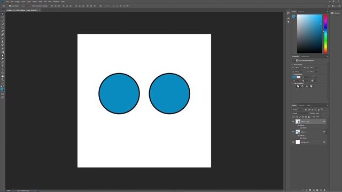Viewport: 342px width, 192px height.
Task: Open the Window menu
Action: 56,2
